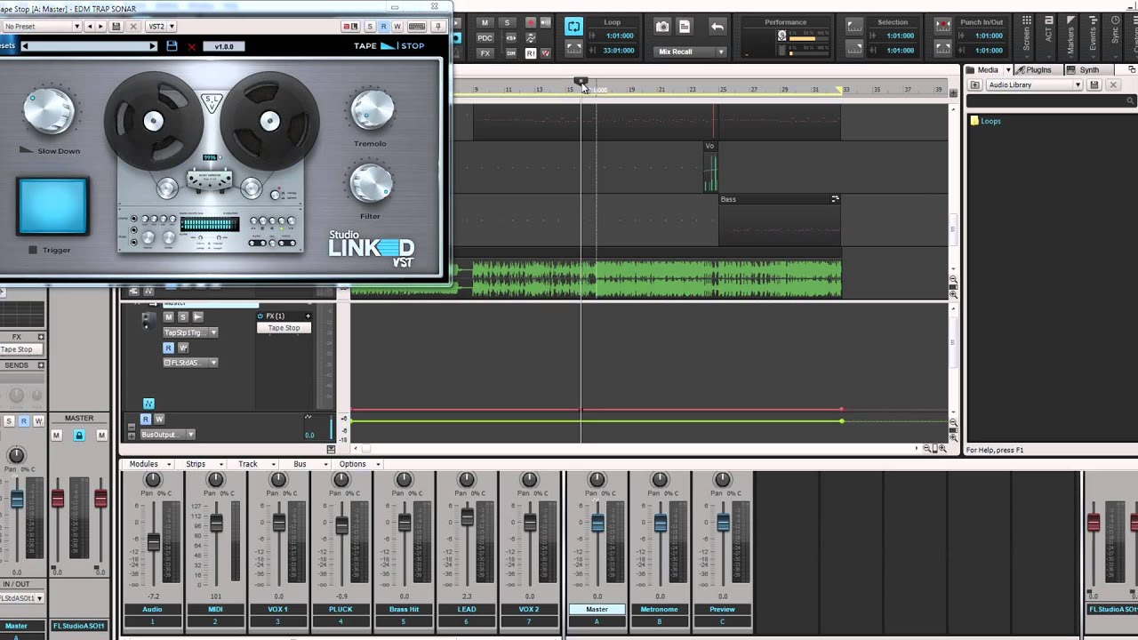
Task: Add a send with SENDS plus icon
Action: (x=41, y=365)
